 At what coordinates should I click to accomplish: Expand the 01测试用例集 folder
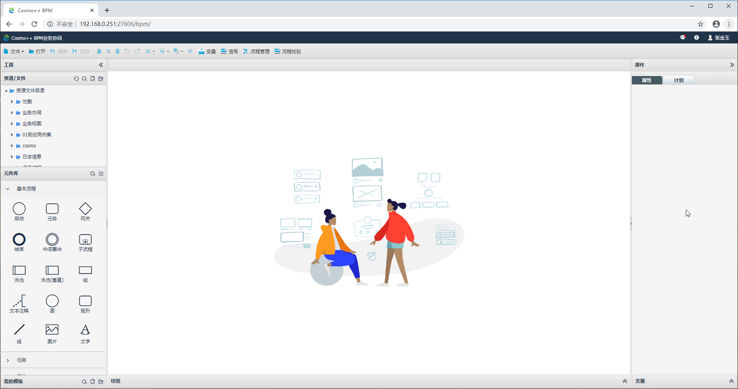(12, 135)
